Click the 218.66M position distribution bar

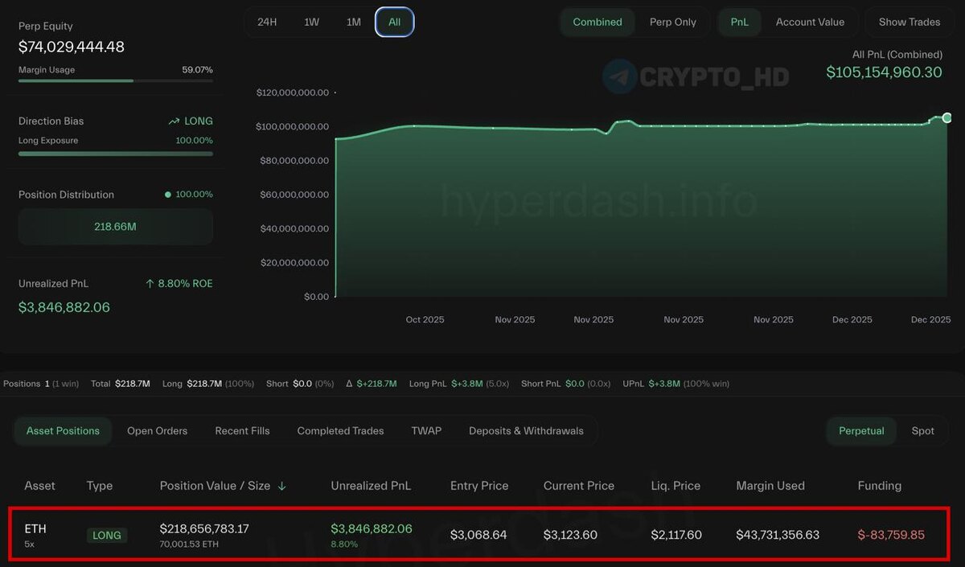click(x=116, y=227)
